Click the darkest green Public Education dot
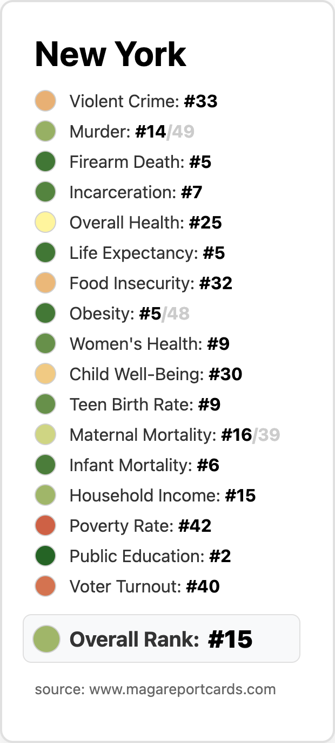 [x=45, y=556]
